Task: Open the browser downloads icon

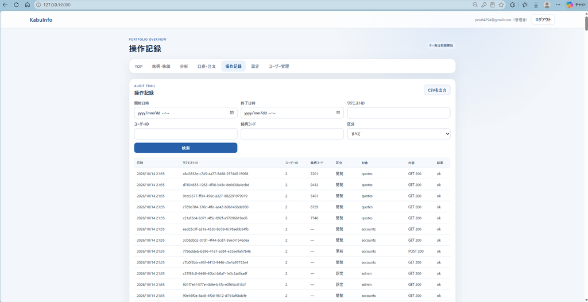Action: pos(536,5)
